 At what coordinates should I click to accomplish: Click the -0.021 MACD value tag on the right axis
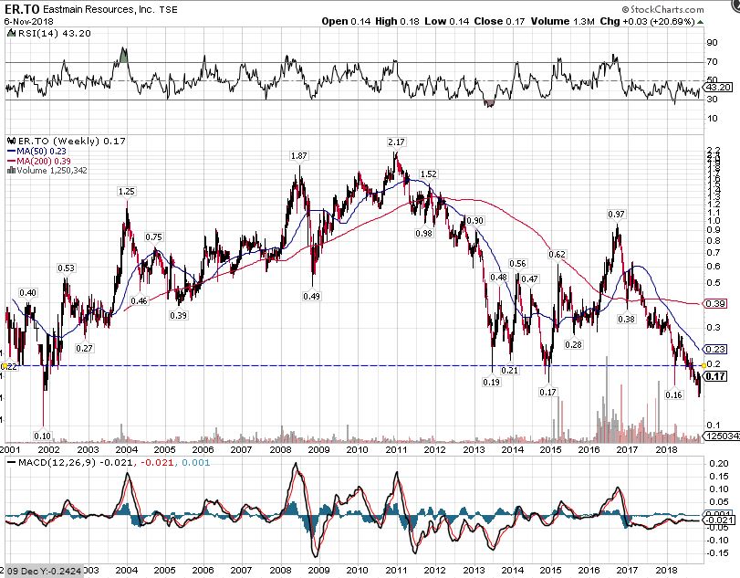[720, 520]
